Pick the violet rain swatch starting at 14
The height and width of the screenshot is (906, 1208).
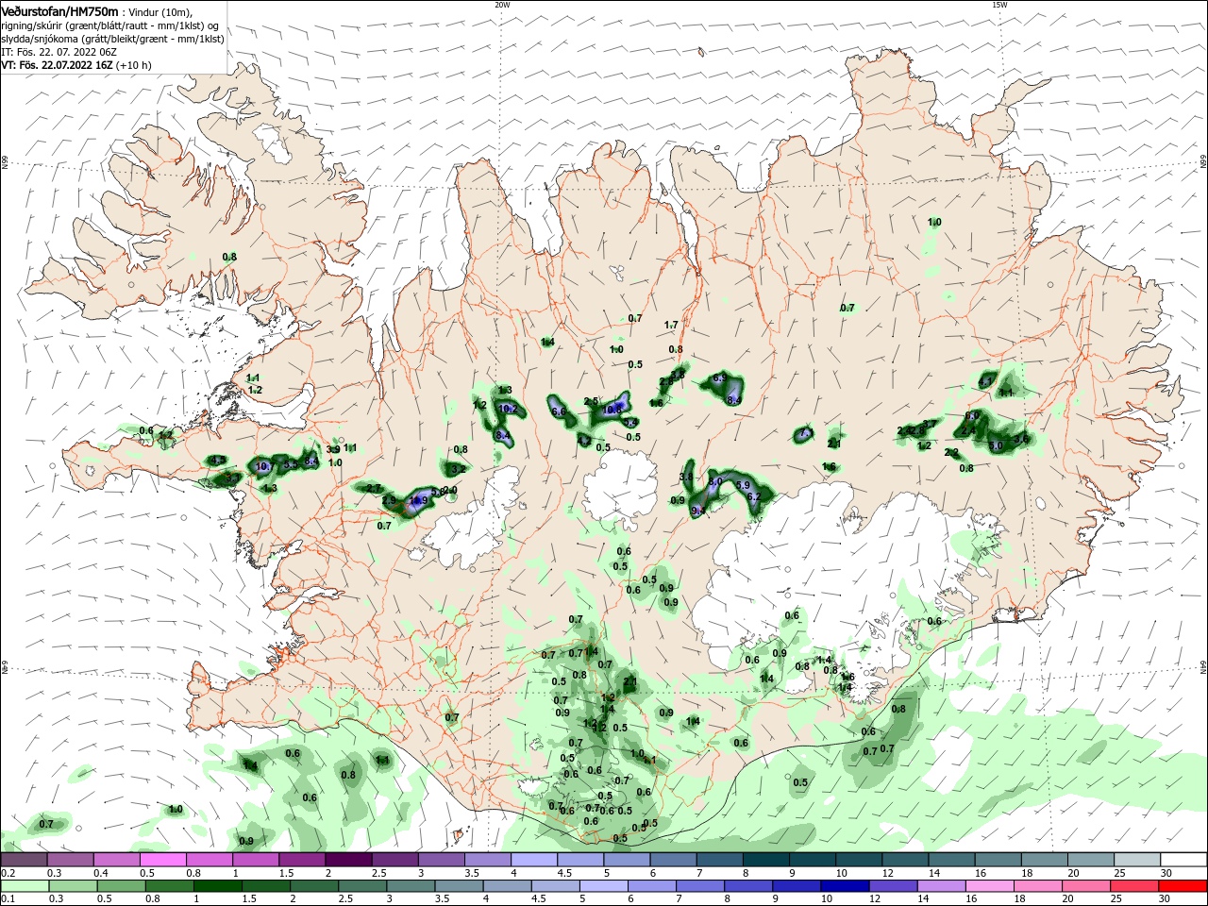(942, 886)
